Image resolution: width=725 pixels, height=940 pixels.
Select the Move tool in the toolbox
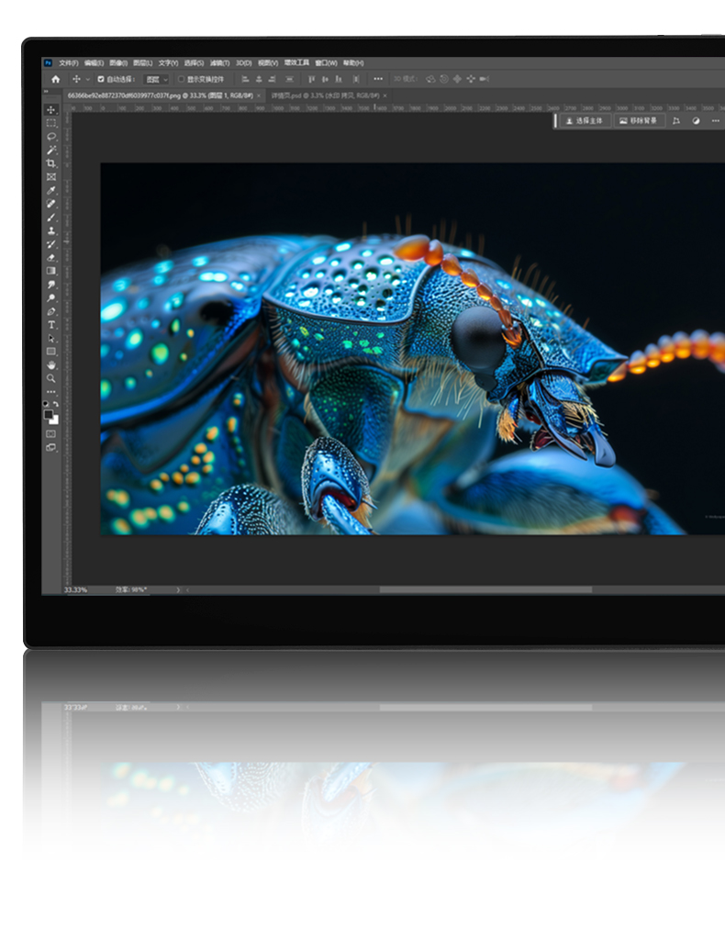tap(50, 110)
